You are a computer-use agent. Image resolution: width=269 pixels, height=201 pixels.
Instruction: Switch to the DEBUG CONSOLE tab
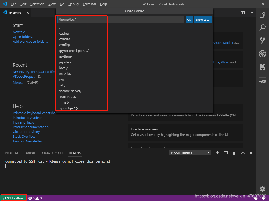[52, 153]
